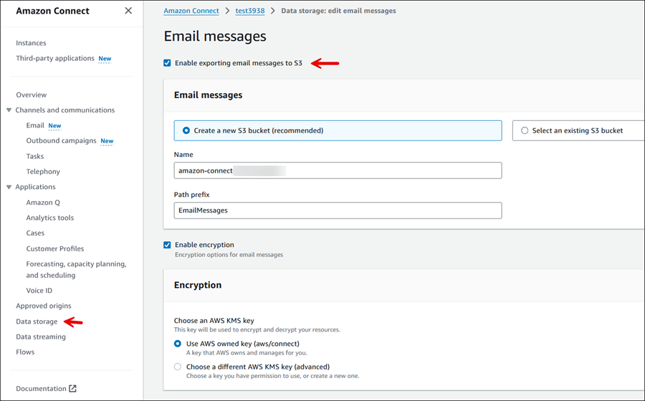Pick Choose a different AWS KMS key
Screen dimensions: 645x401
tap(178, 367)
